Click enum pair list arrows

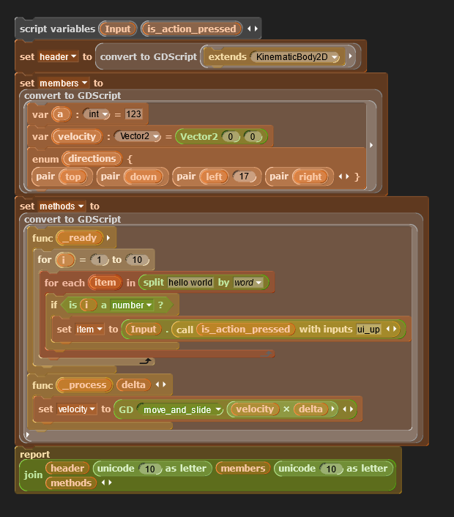[x=344, y=176]
